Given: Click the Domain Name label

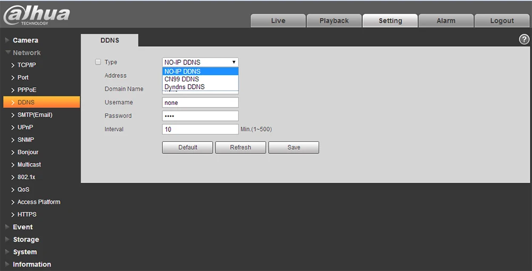Looking at the screenshot, I should (x=124, y=89).
